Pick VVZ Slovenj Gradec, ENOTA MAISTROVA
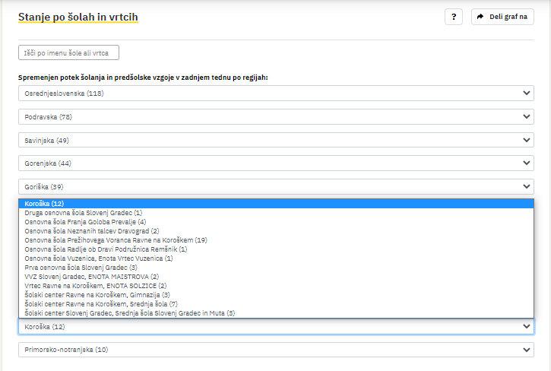551x371 pixels. point(92,277)
